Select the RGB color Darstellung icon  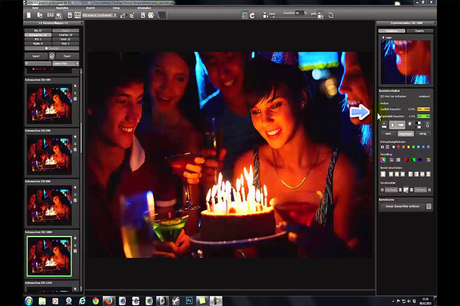coord(383,160)
